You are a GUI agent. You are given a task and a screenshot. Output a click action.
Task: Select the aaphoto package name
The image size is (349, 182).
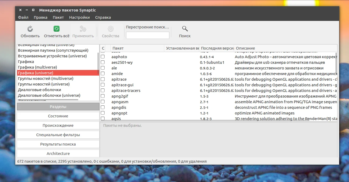tap(119, 57)
